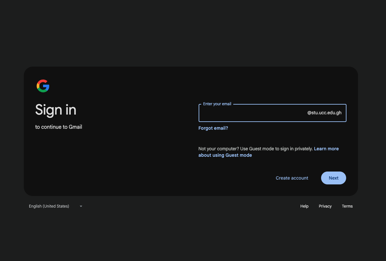
Task: Click the Google logo icon
Action: 43,86
